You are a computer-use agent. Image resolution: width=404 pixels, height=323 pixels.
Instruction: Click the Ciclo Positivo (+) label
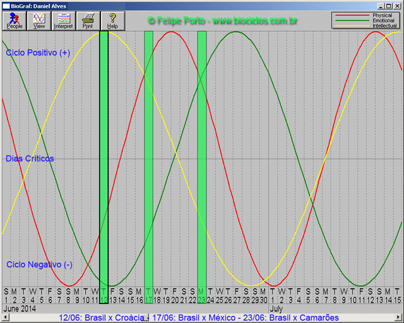coord(38,53)
